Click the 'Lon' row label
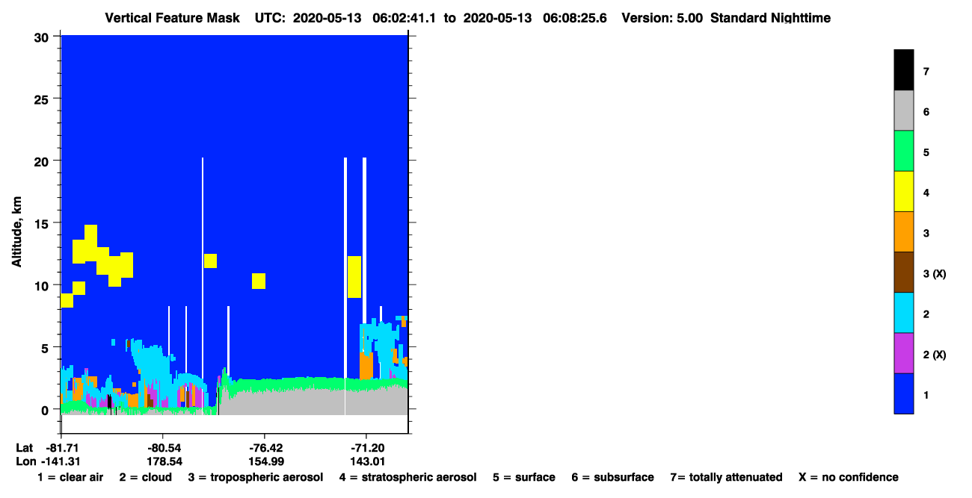 click(x=25, y=461)
